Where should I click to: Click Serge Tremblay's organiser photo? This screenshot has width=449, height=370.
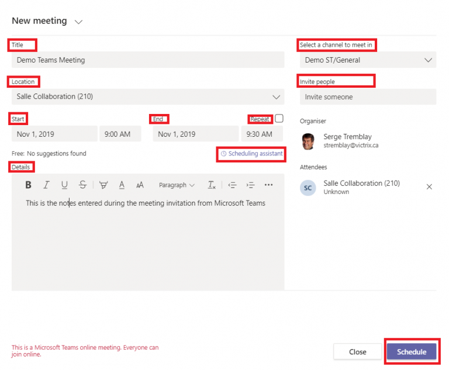[x=308, y=141]
